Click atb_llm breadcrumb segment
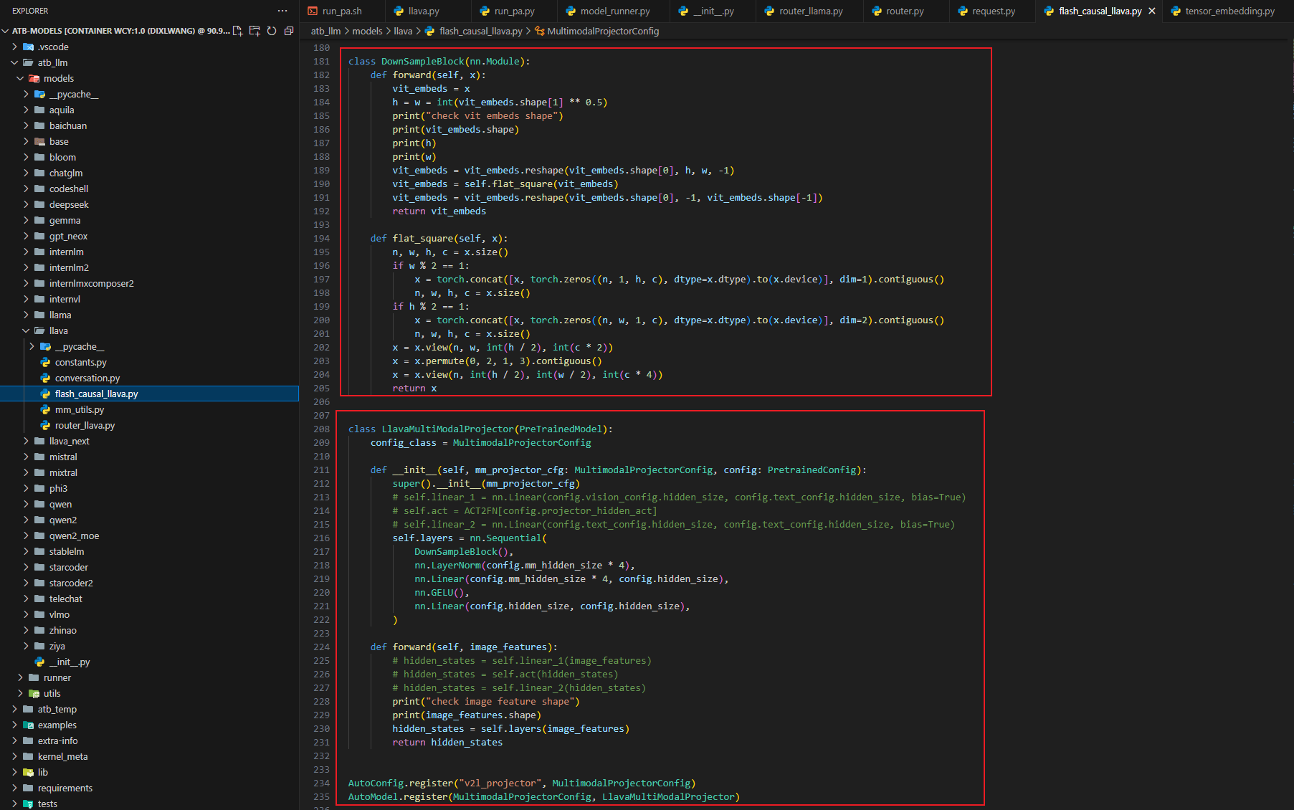 (325, 31)
